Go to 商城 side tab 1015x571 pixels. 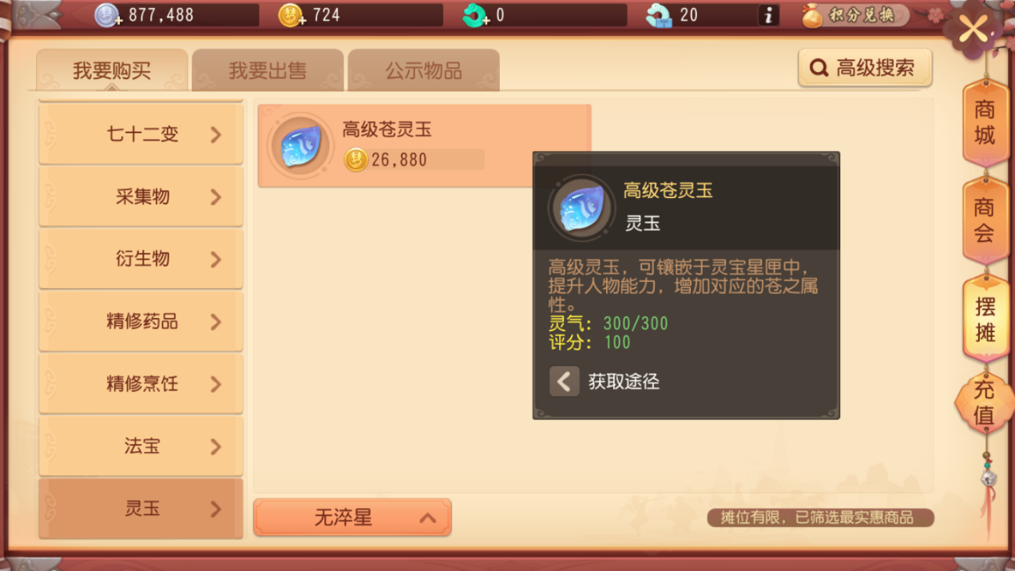[985, 123]
